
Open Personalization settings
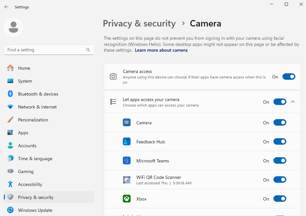[33, 120]
